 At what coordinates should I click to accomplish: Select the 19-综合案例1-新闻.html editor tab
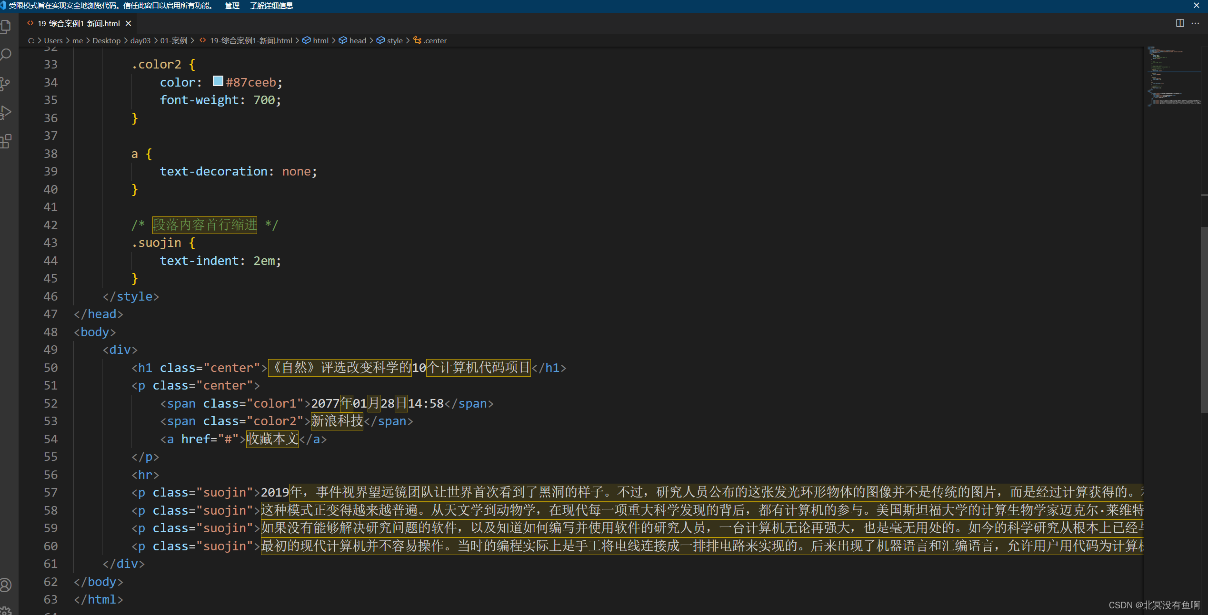[x=79, y=23]
